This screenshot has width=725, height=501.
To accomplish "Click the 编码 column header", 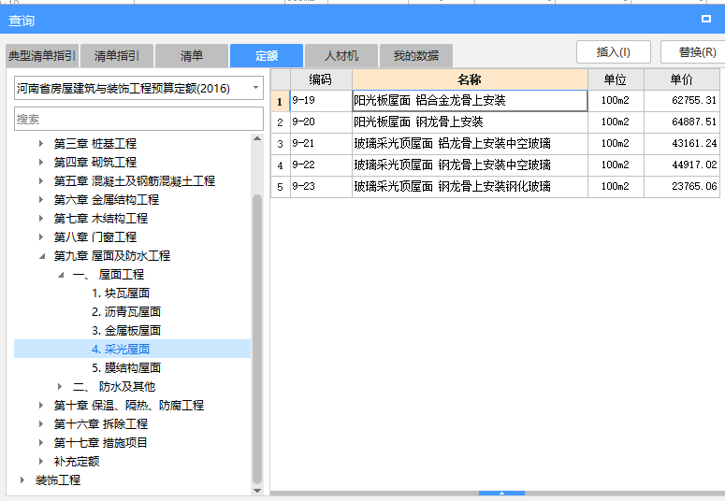I will pyautogui.click(x=321, y=79).
